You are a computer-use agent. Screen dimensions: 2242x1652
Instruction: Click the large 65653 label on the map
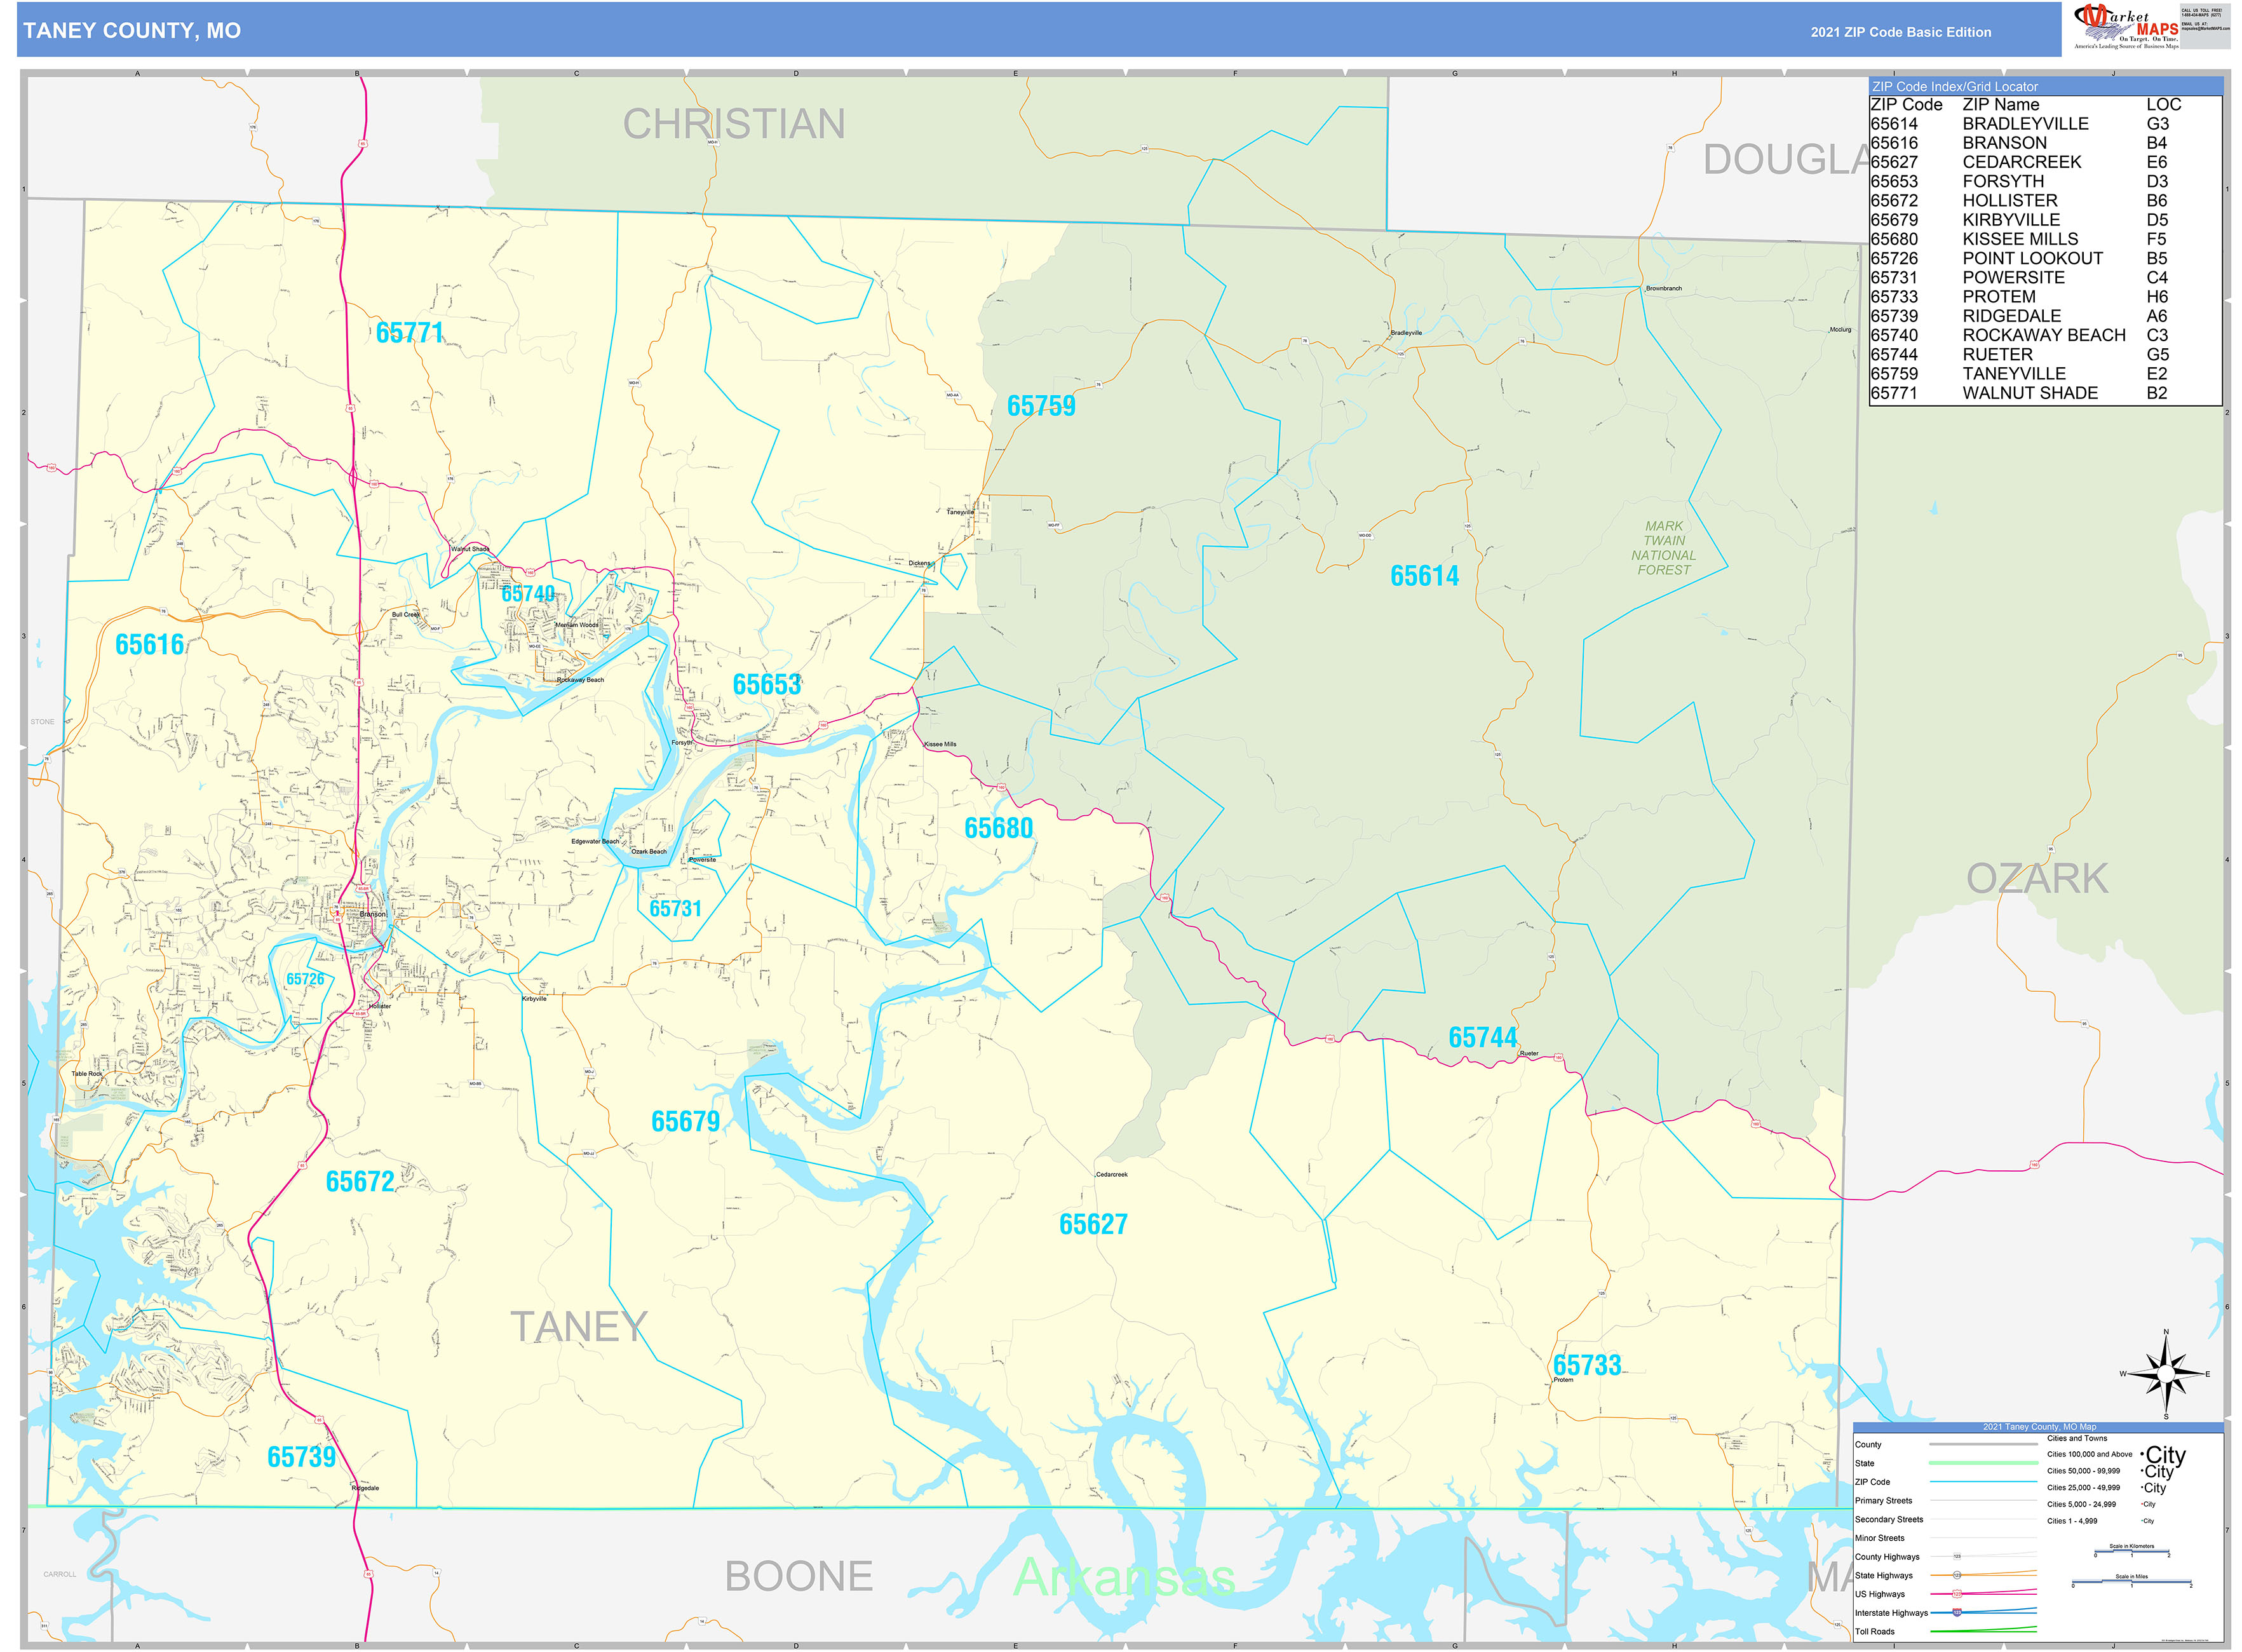point(767,685)
